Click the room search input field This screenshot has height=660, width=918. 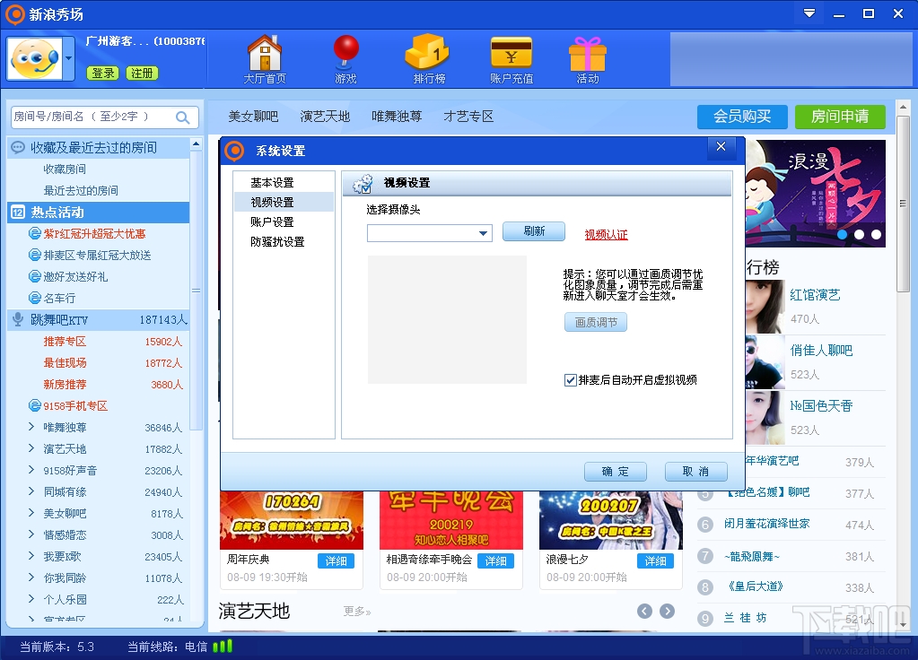[90, 117]
